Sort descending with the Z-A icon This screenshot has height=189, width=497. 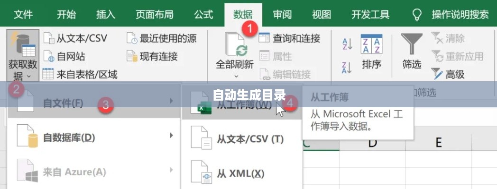(347, 68)
